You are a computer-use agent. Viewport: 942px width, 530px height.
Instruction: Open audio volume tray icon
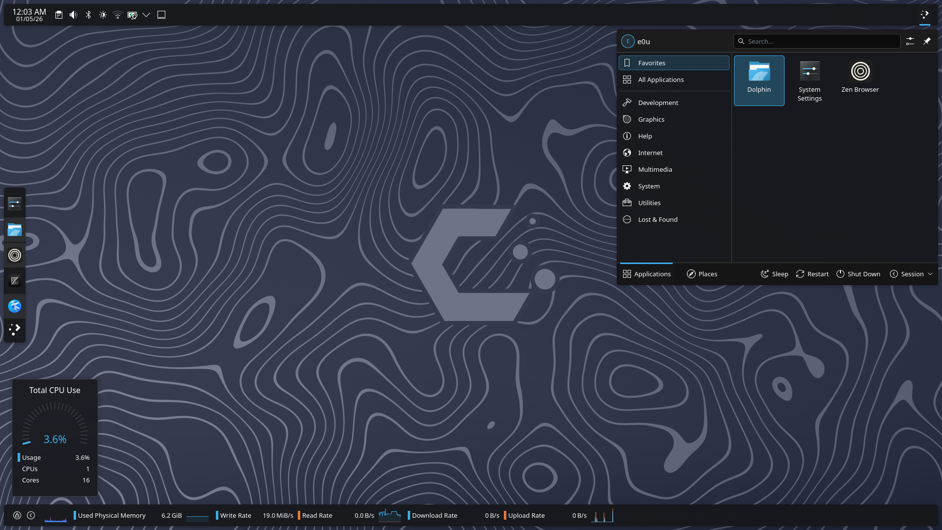pos(74,15)
